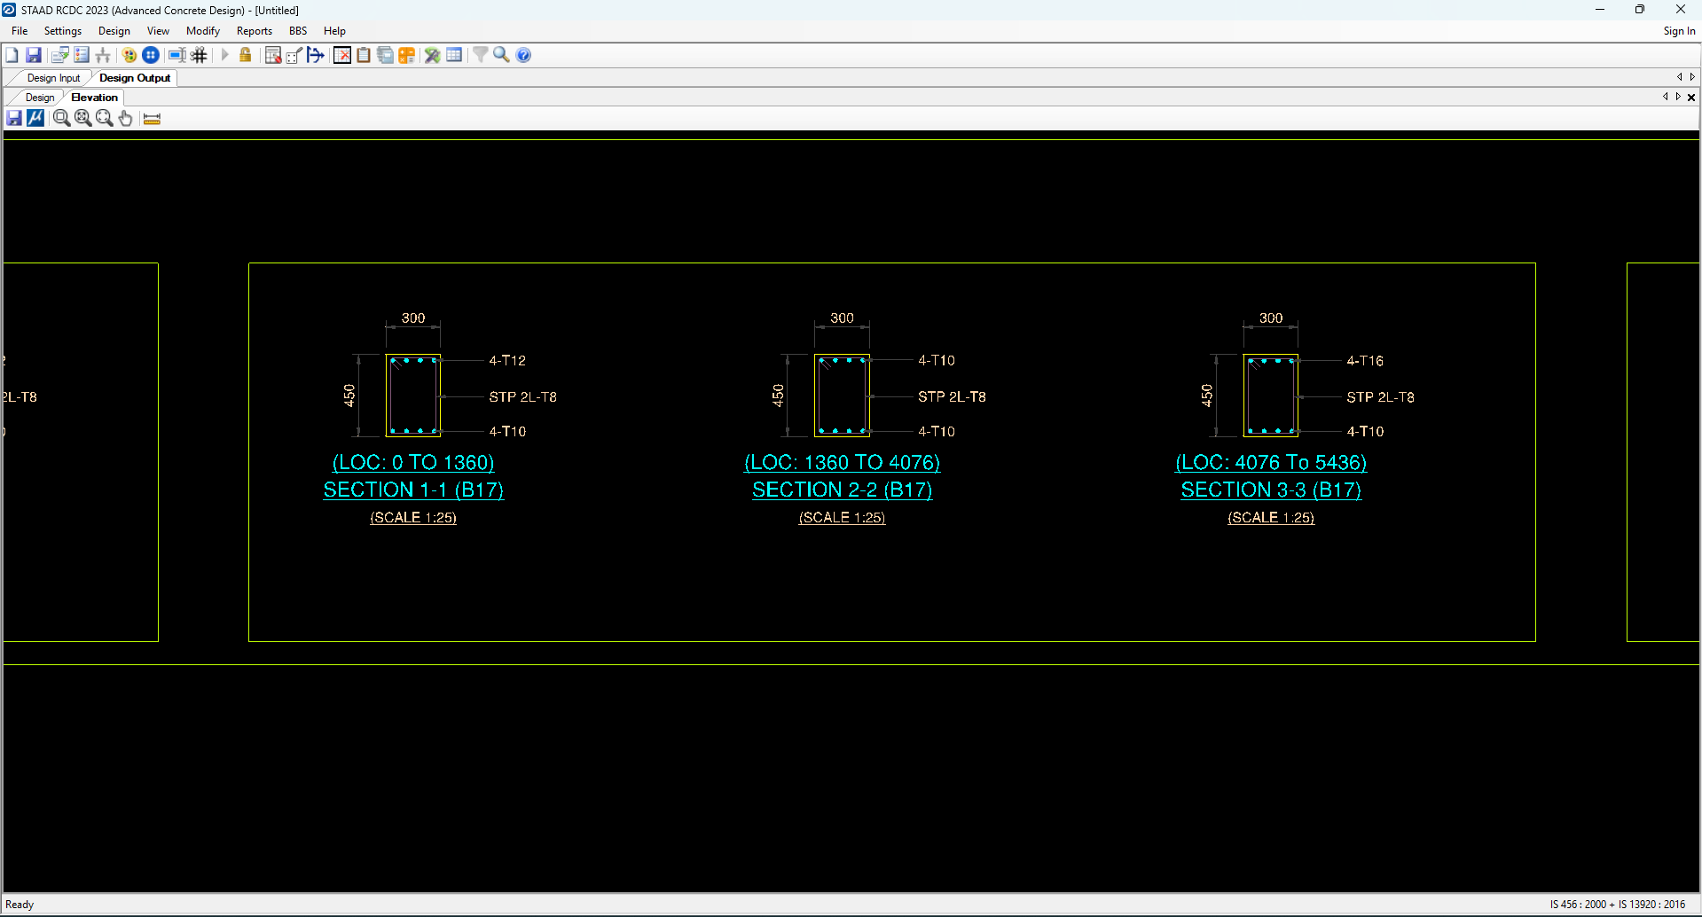Screen dimensions: 1702x917
Task: Click the Save icon in main toolbar
Action: coord(34,55)
